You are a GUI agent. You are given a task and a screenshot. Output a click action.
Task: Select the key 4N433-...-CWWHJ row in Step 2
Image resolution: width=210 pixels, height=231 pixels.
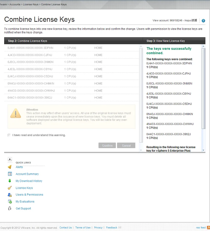(x=71, y=91)
